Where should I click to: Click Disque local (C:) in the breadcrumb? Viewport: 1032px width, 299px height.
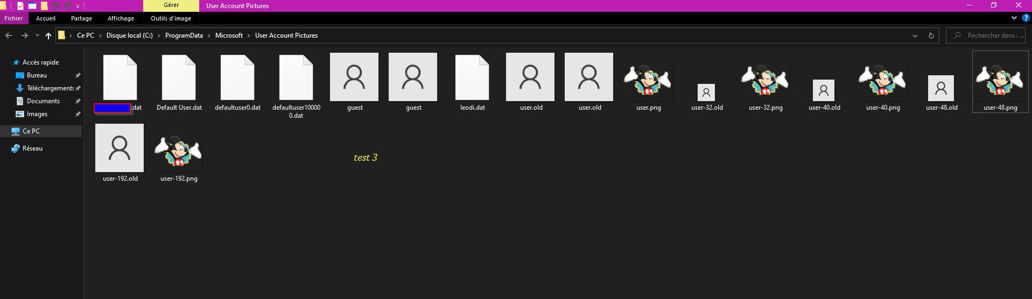pyautogui.click(x=129, y=35)
